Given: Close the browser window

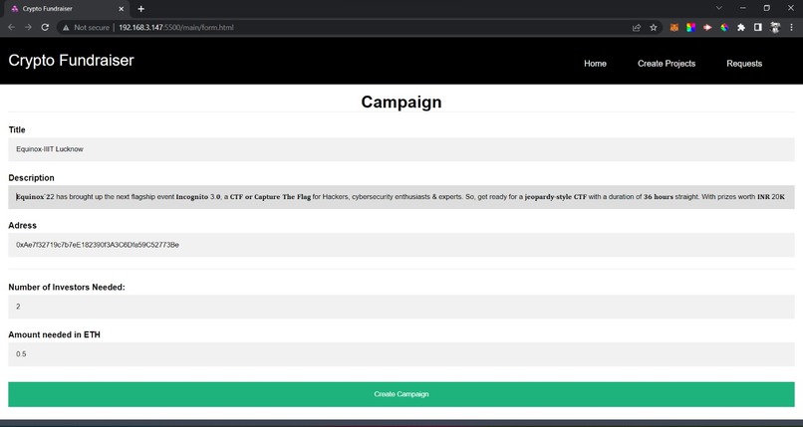Looking at the screenshot, I should click(x=791, y=8).
